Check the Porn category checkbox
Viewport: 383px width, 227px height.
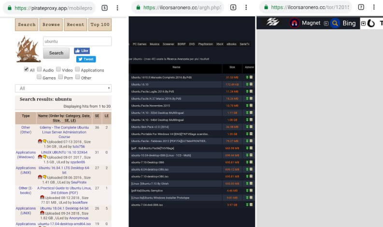60,77
